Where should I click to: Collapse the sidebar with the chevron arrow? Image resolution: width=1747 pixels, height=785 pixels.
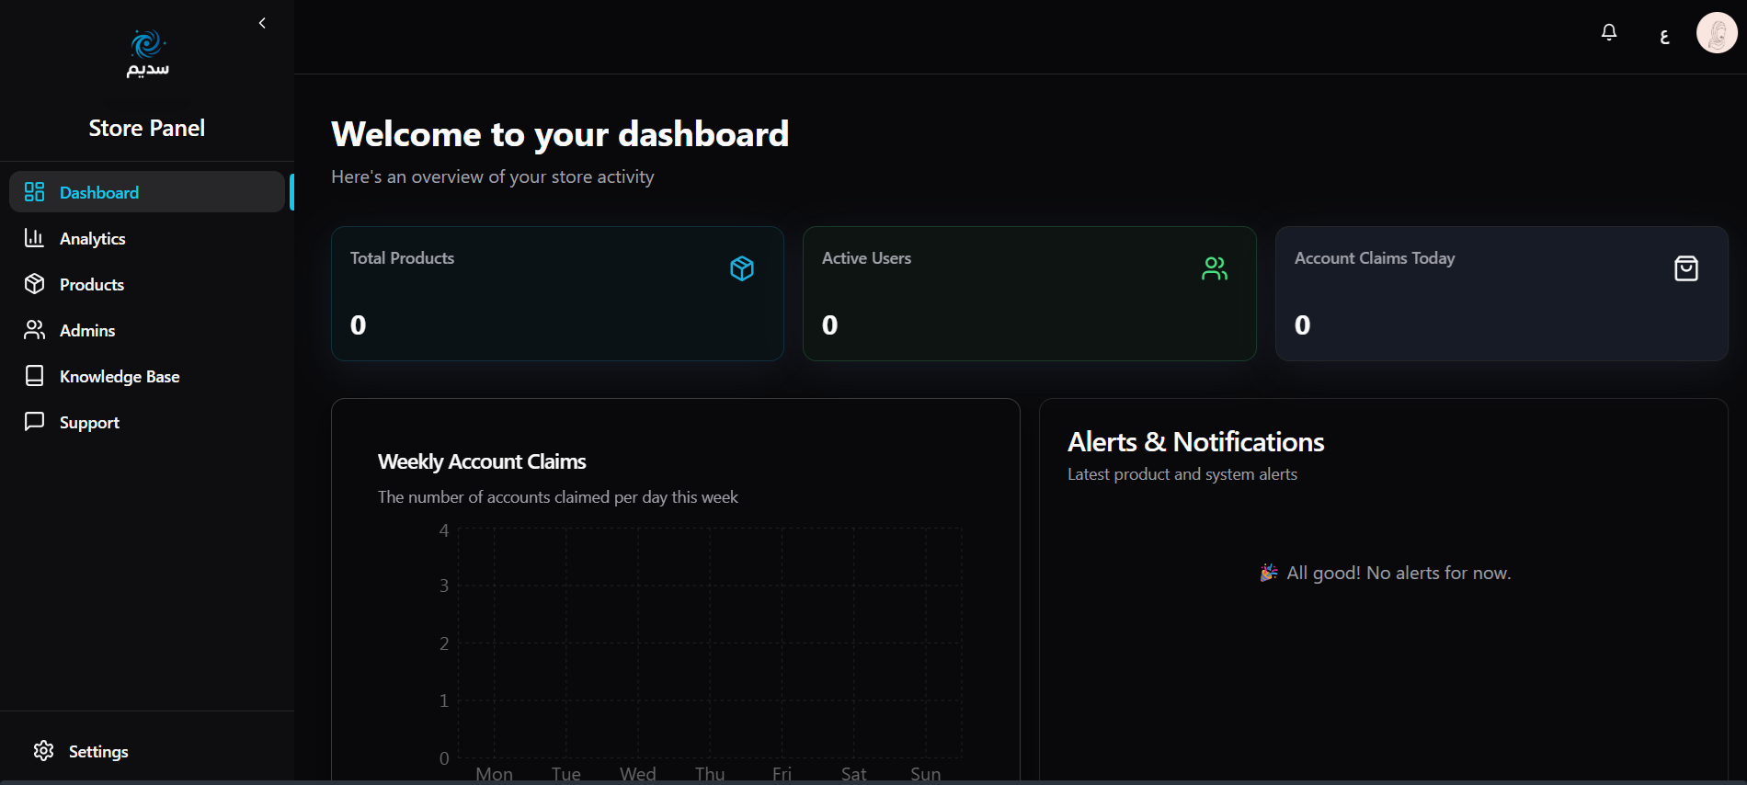262,23
